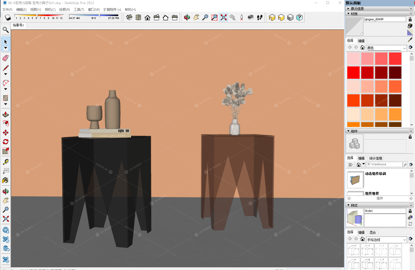Select the Rectangle shape tool
This screenshot has width=415, height=270.
point(6,98)
